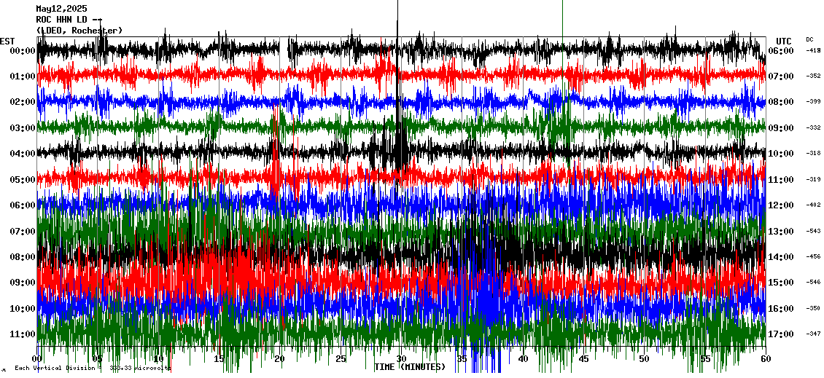
Task: Click the DC value -543
Action: [813, 231]
